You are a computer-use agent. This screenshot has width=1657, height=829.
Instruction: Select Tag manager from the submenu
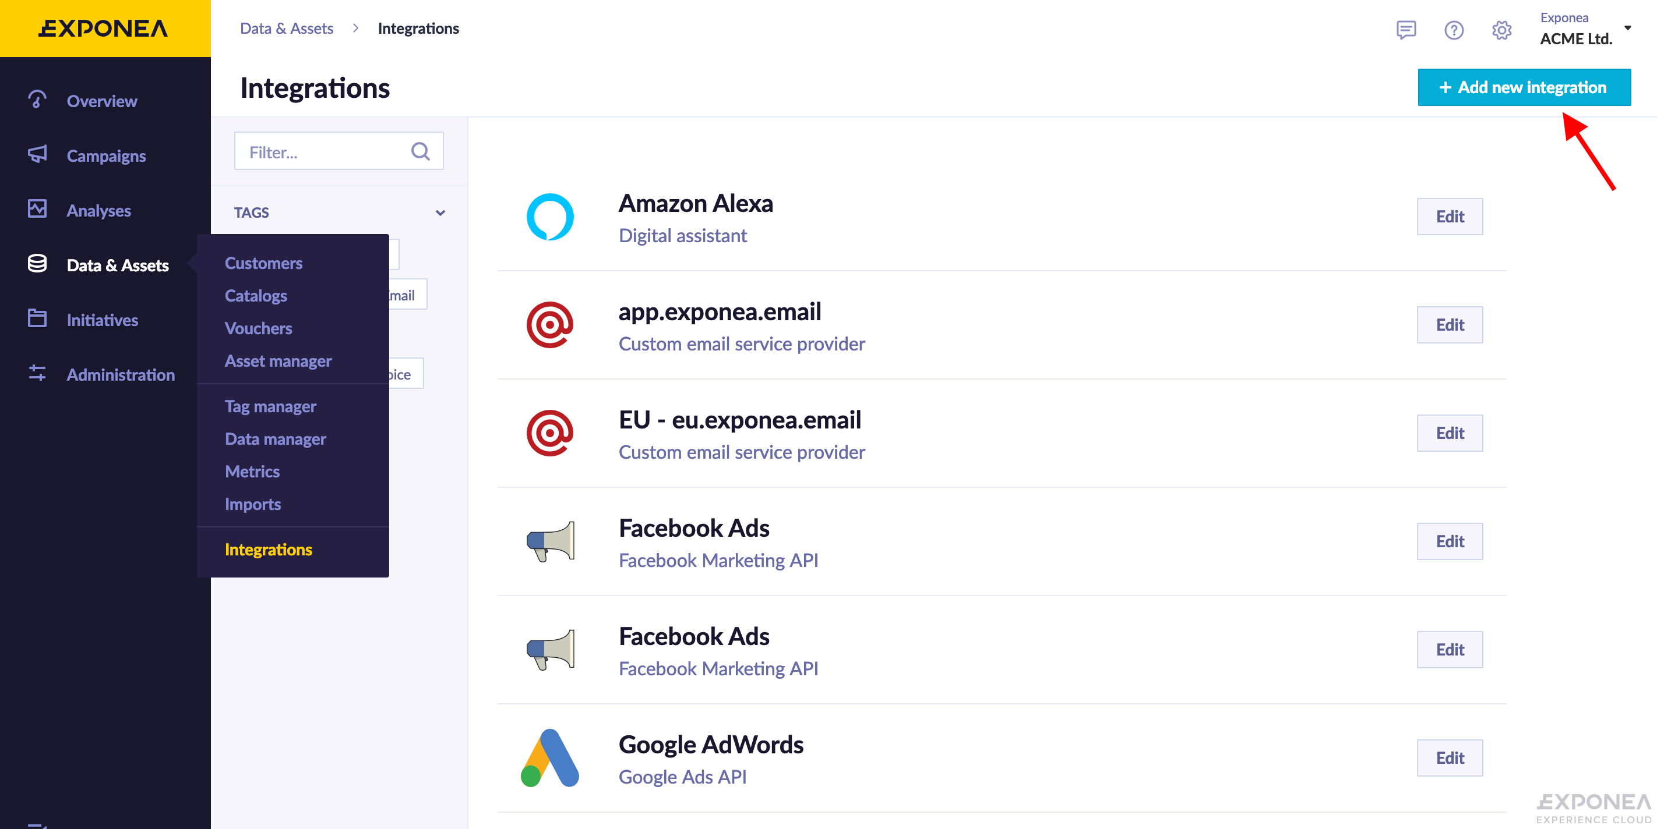270,406
